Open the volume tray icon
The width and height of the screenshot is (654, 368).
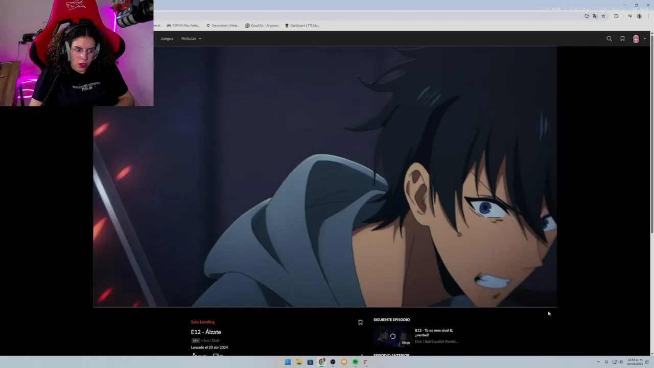point(621,362)
